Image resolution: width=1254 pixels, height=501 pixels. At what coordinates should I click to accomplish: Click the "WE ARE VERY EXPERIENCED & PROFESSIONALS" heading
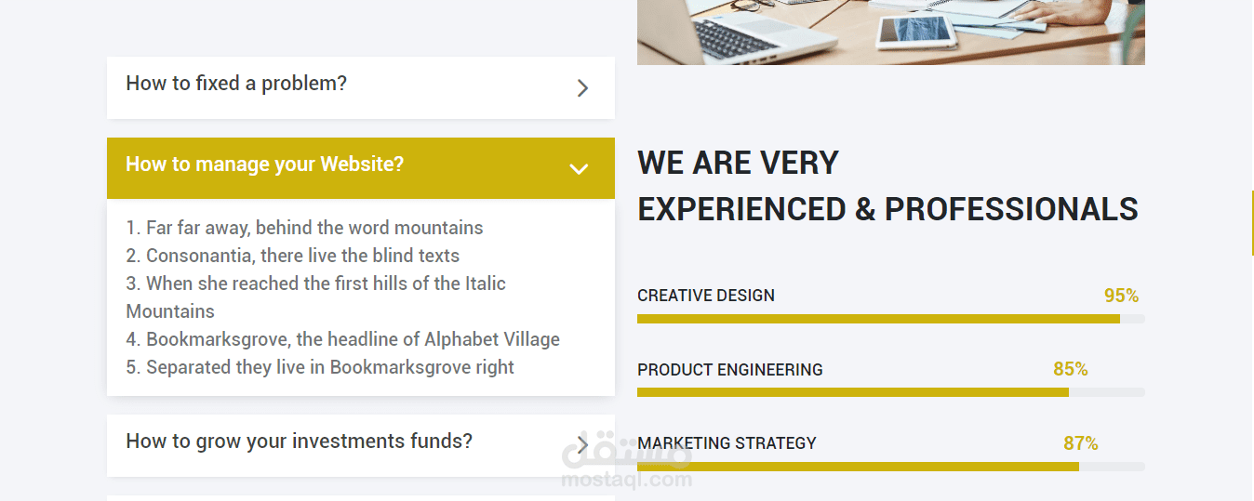[887, 186]
